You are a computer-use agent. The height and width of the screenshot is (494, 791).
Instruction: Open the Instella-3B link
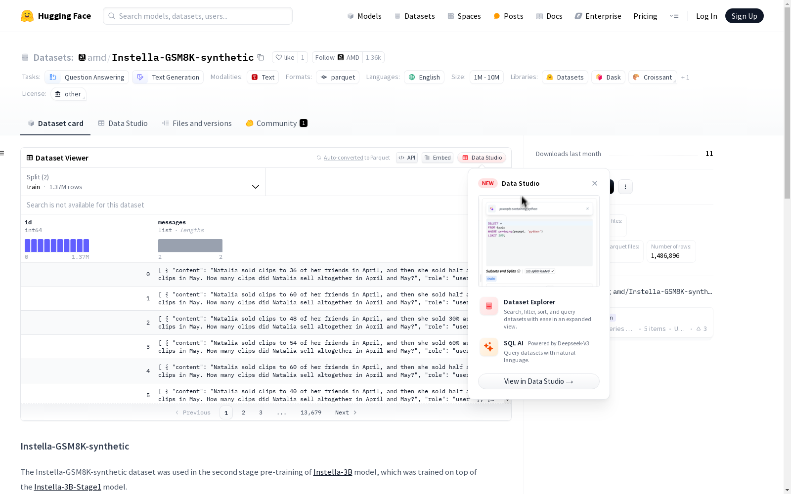tap(333, 472)
